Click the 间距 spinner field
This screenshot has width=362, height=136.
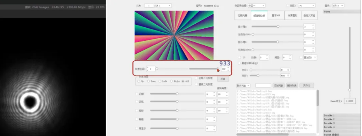[x=287, y=57]
